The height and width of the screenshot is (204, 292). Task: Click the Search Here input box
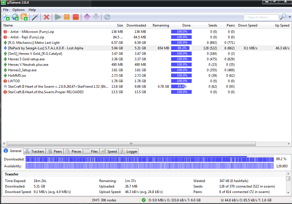click(261, 17)
